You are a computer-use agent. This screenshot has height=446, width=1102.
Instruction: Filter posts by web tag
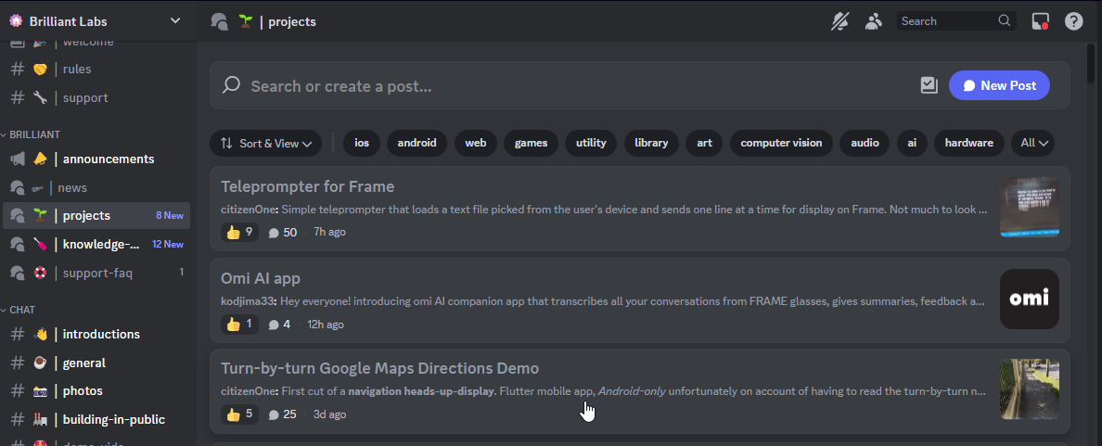(476, 144)
